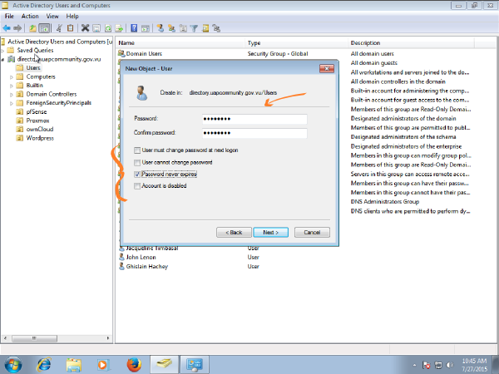Toggle the Show/Hide Console Tree icon
Screen dimensions: 499x374
[x=44, y=28]
